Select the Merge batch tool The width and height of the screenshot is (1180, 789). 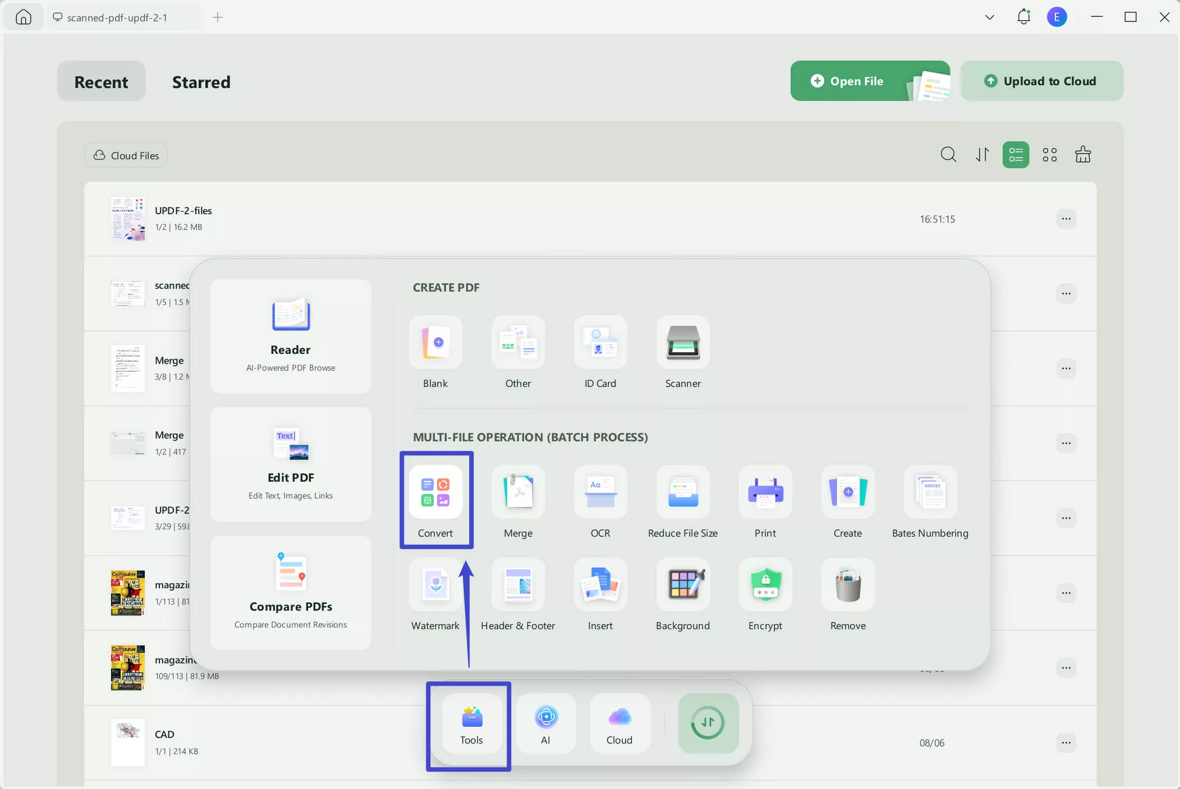pyautogui.click(x=517, y=492)
